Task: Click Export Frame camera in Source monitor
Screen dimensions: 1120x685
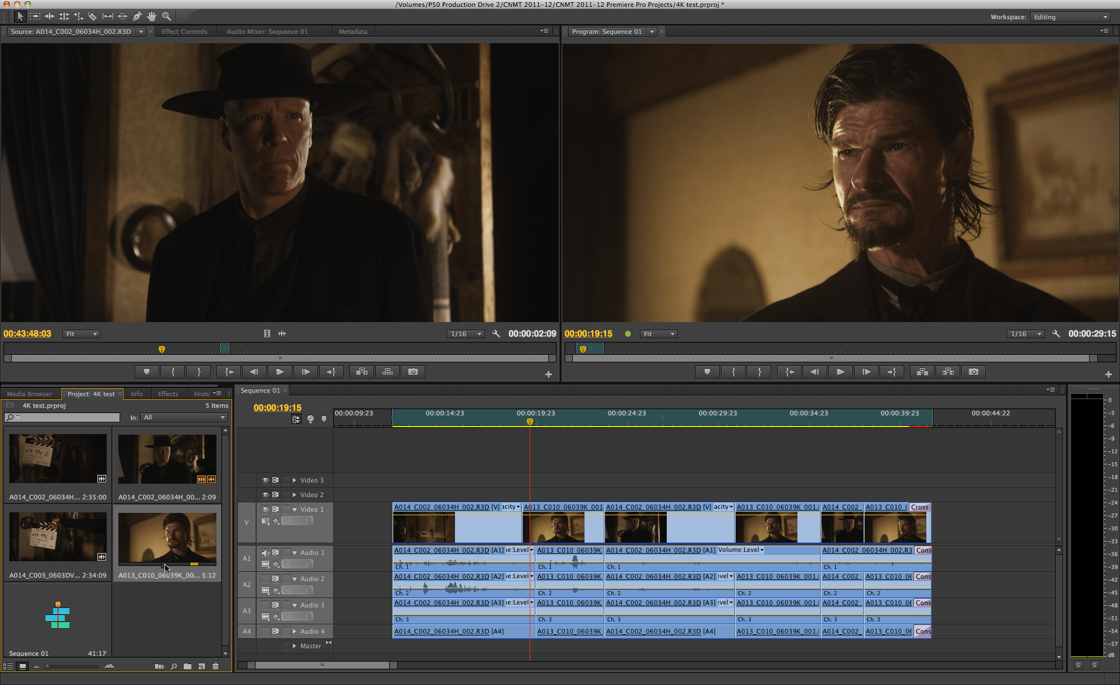Action: pos(413,372)
